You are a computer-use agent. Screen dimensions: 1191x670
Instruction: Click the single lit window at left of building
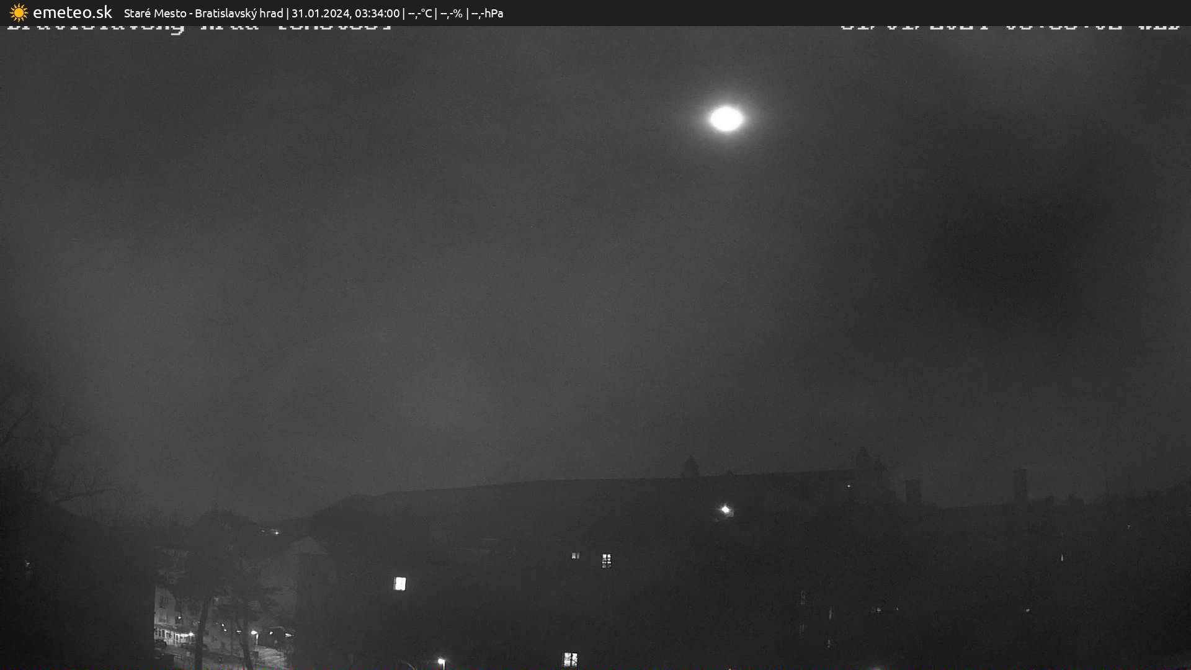click(x=400, y=583)
